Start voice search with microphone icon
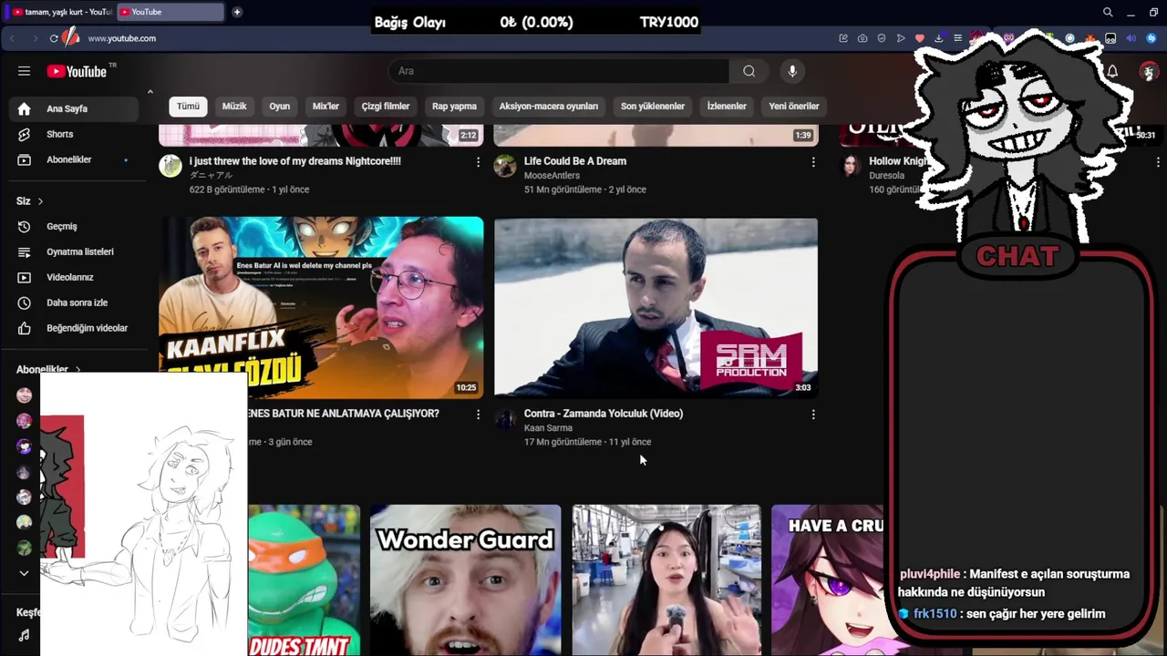The height and width of the screenshot is (656, 1167). (792, 71)
